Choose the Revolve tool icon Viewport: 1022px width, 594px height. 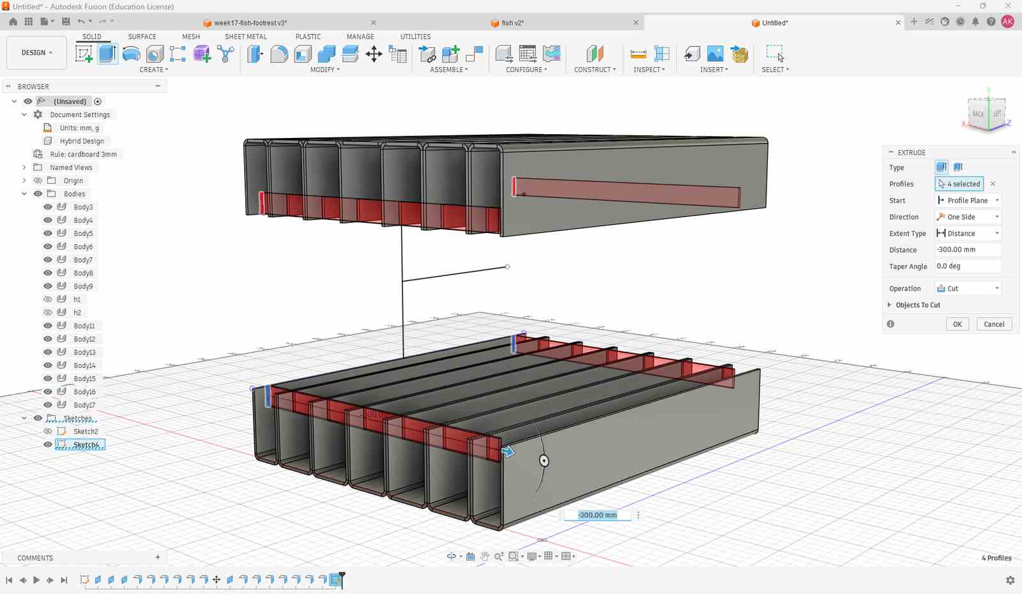[131, 54]
